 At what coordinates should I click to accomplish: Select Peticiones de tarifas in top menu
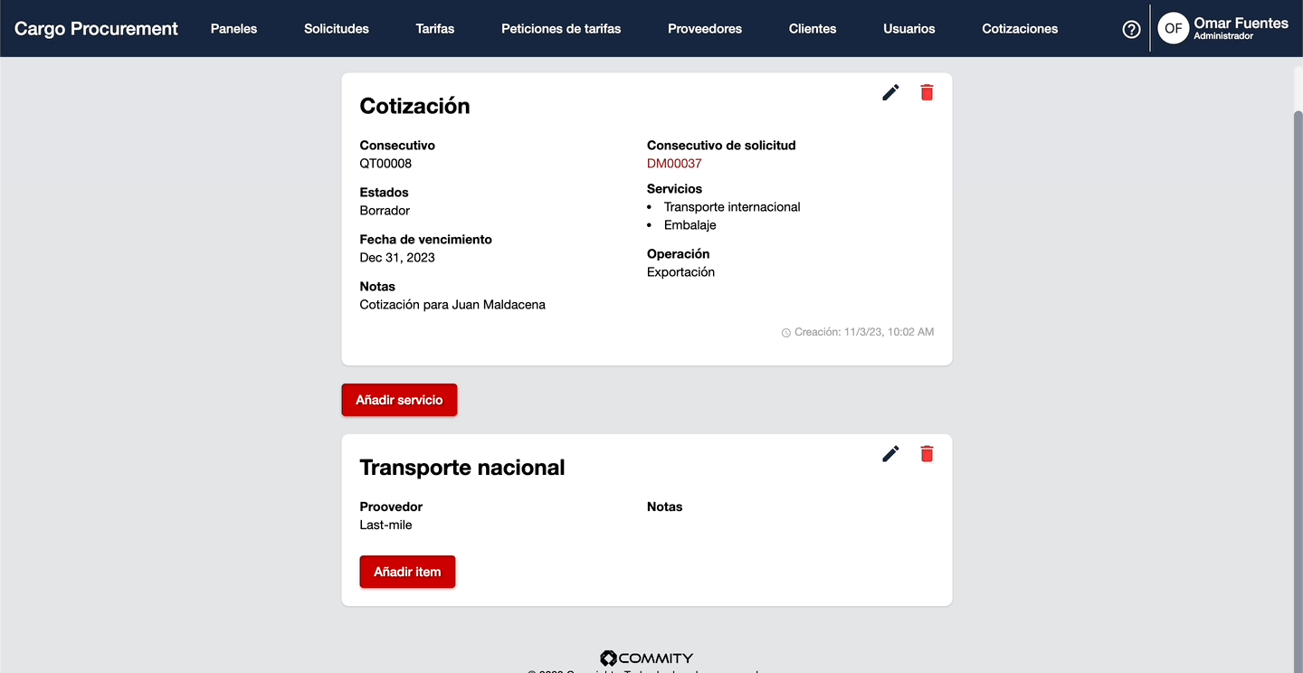(x=561, y=29)
